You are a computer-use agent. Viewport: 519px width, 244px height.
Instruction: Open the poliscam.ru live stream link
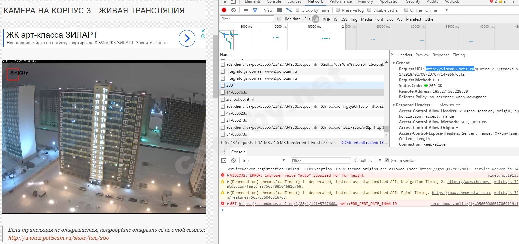click(x=59, y=238)
